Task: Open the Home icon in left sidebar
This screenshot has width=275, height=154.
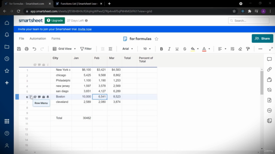Action: 7,23
